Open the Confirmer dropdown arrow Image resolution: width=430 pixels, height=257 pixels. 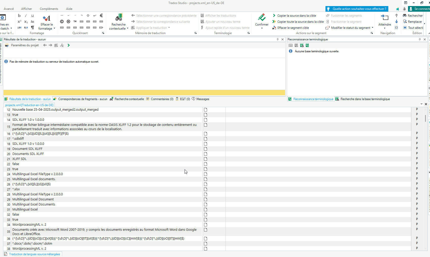click(262, 28)
